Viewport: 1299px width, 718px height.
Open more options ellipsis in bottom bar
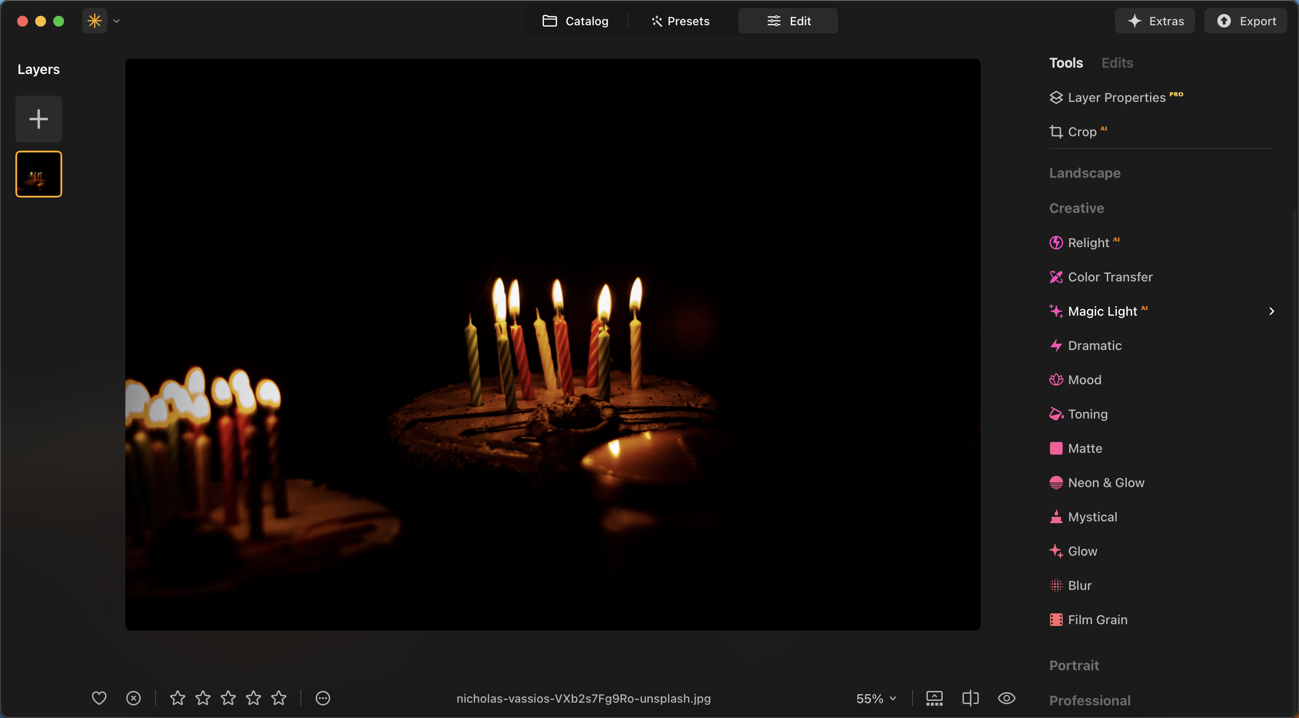point(323,698)
